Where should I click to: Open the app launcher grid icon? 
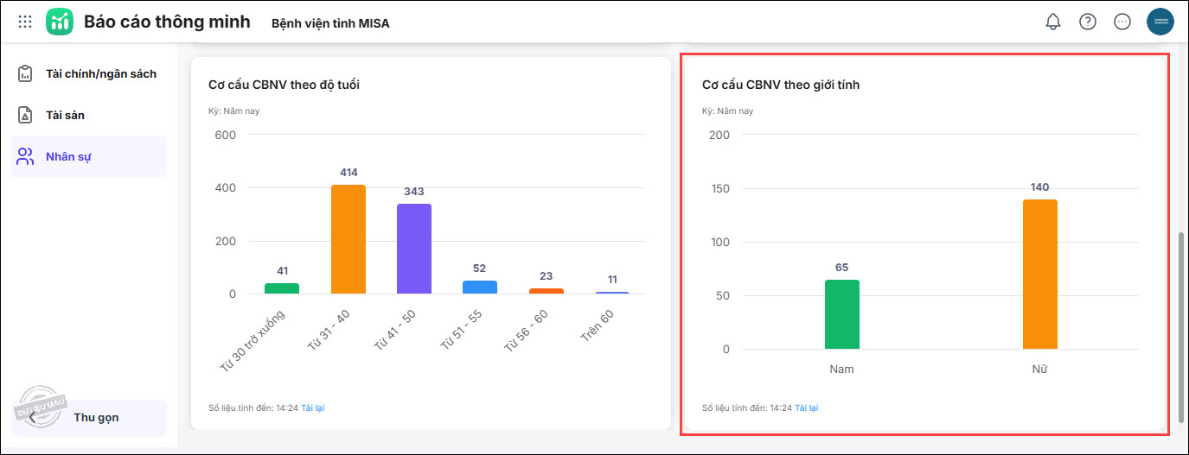(x=25, y=22)
